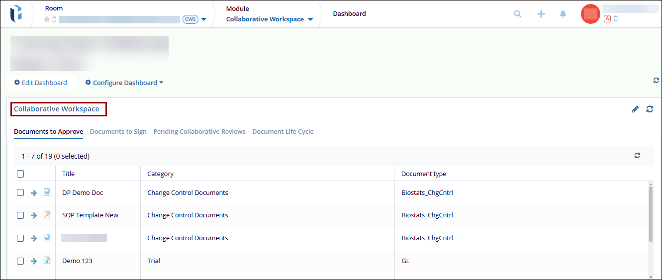Open the Room selector dropdown arrow
Screen dimensions: 662x280
point(204,19)
